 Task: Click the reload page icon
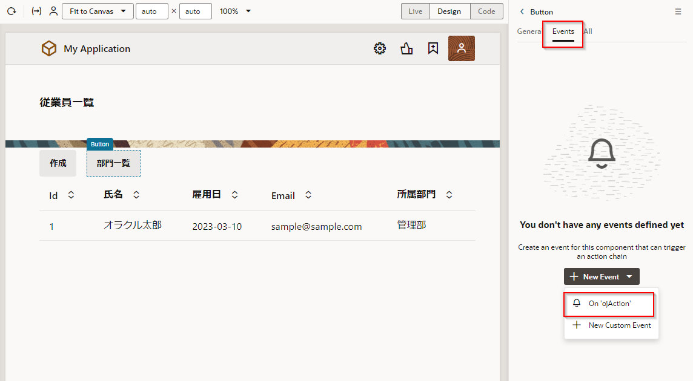pos(12,11)
